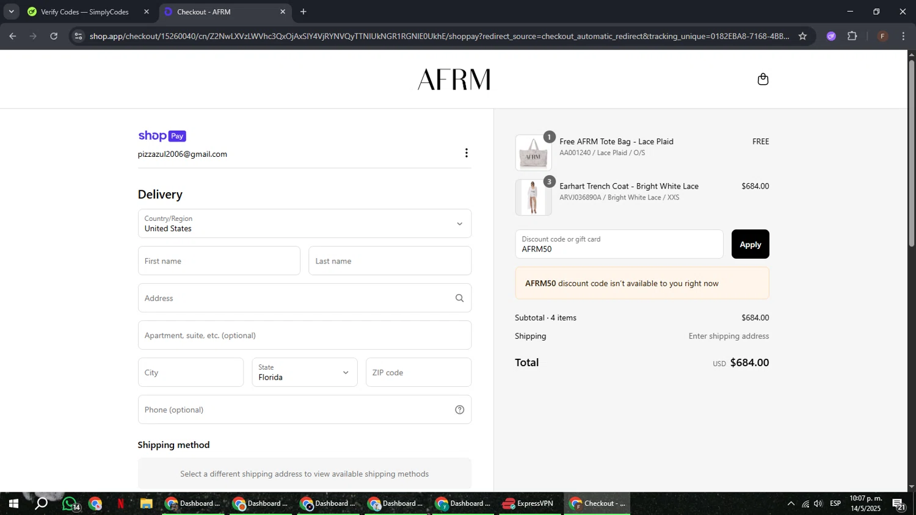Viewport: 916px width, 515px height.
Task: Click the "Subtotal · 4 items" label
Action: click(546, 318)
